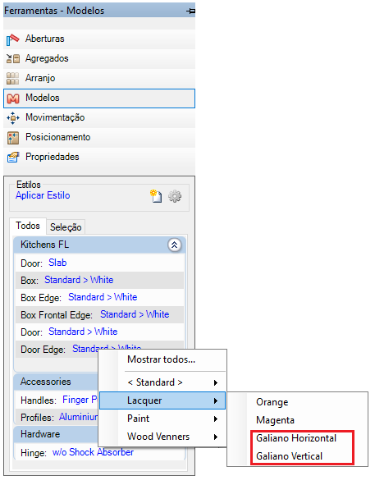Click the Accessories section header
The image size is (375, 485).
57,382
